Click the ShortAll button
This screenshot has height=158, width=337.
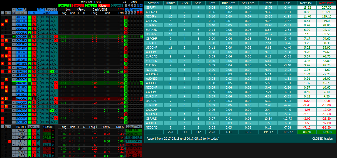click(78, 6)
